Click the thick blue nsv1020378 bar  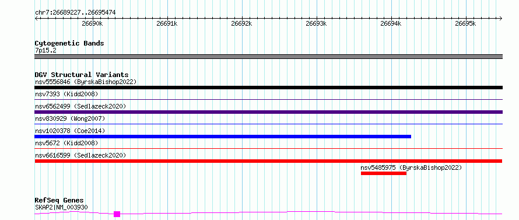click(223, 137)
